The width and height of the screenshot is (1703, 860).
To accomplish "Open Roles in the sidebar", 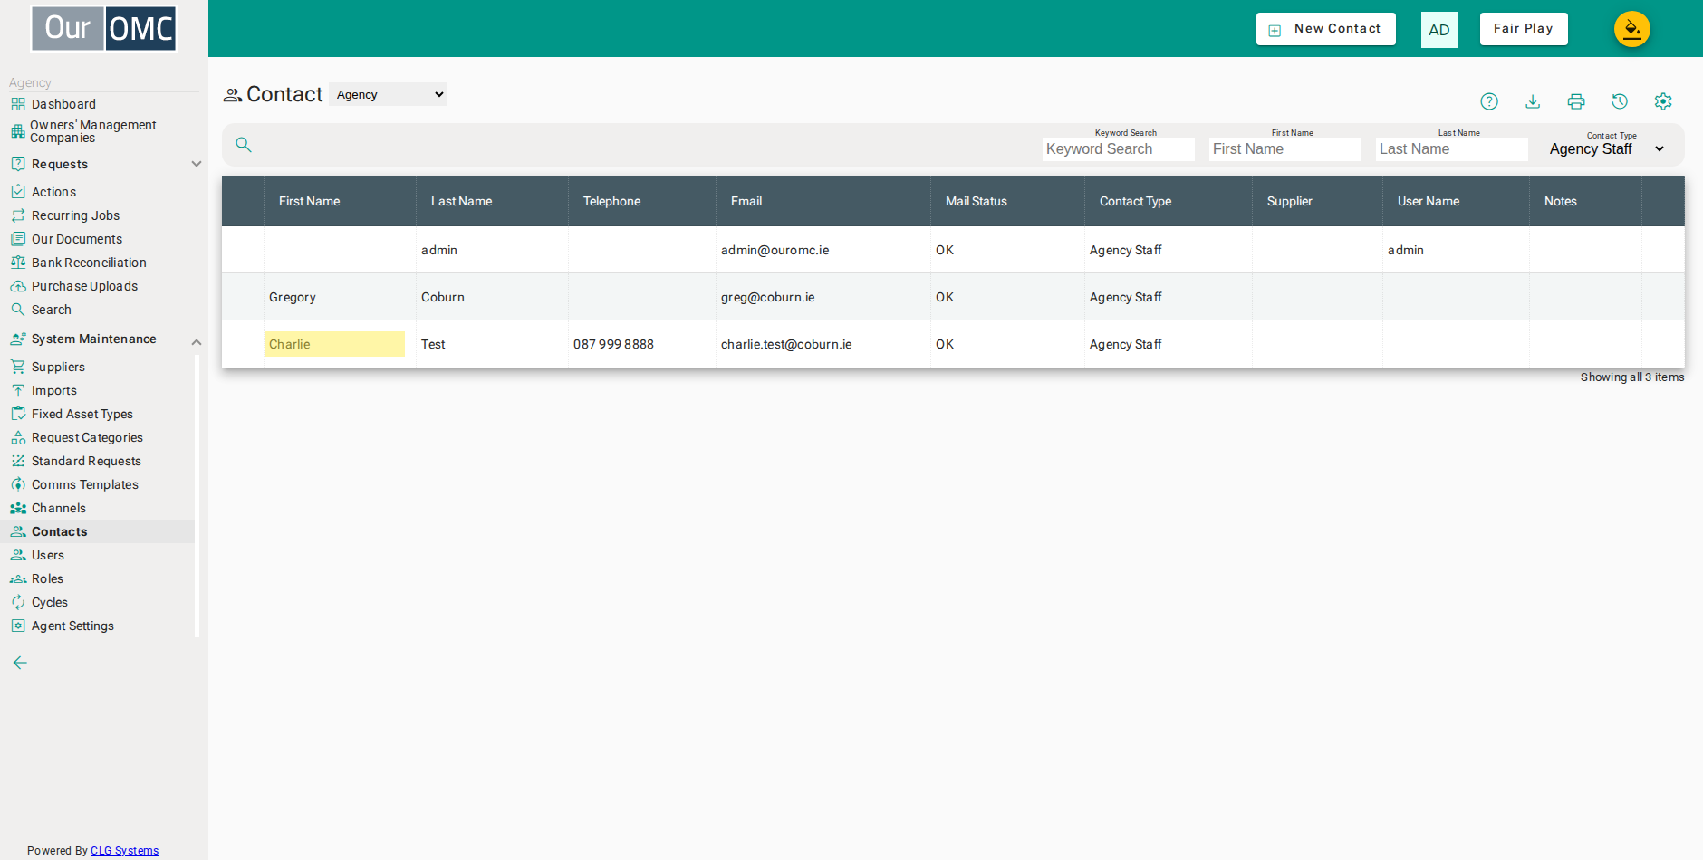I will click(47, 578).
